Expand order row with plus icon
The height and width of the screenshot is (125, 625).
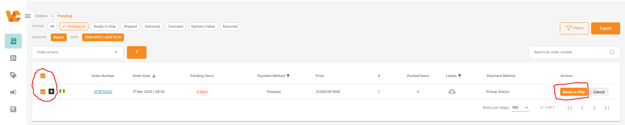click(51, 92)
